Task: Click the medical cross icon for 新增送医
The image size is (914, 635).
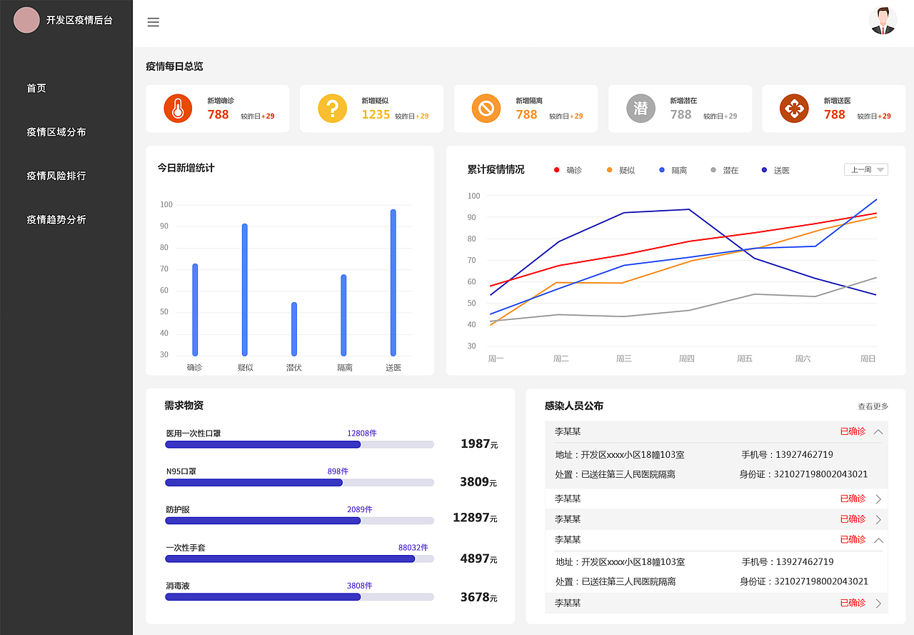Action: coord(794,109)
